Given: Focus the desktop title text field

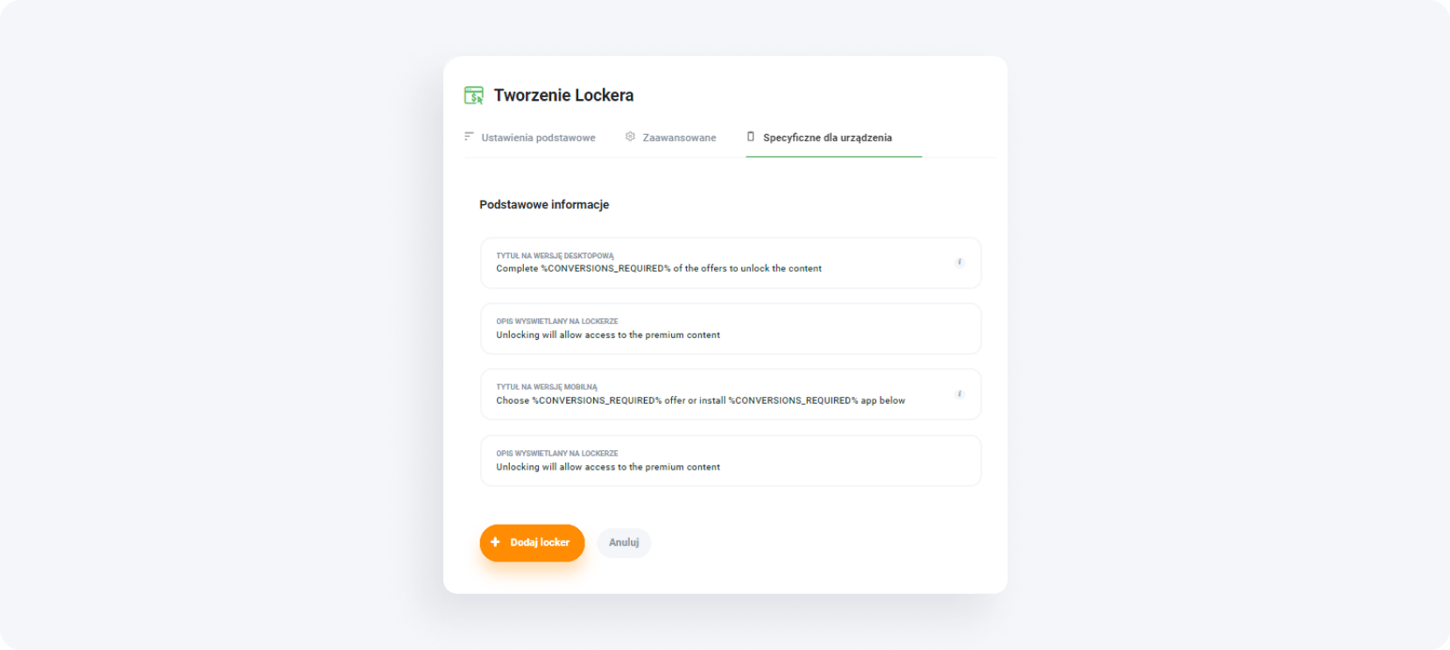Looking at the screenshot, I should [x=718, y=269].
